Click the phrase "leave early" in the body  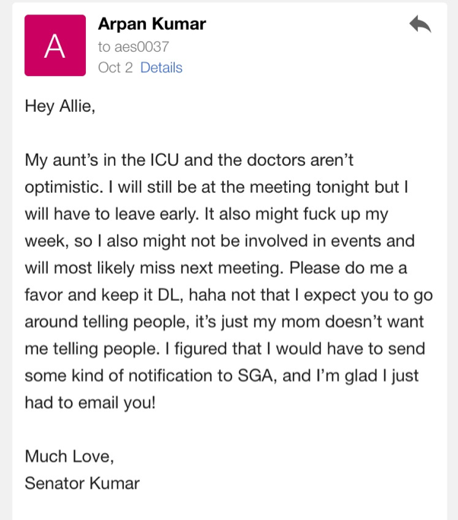pos(157,214)
